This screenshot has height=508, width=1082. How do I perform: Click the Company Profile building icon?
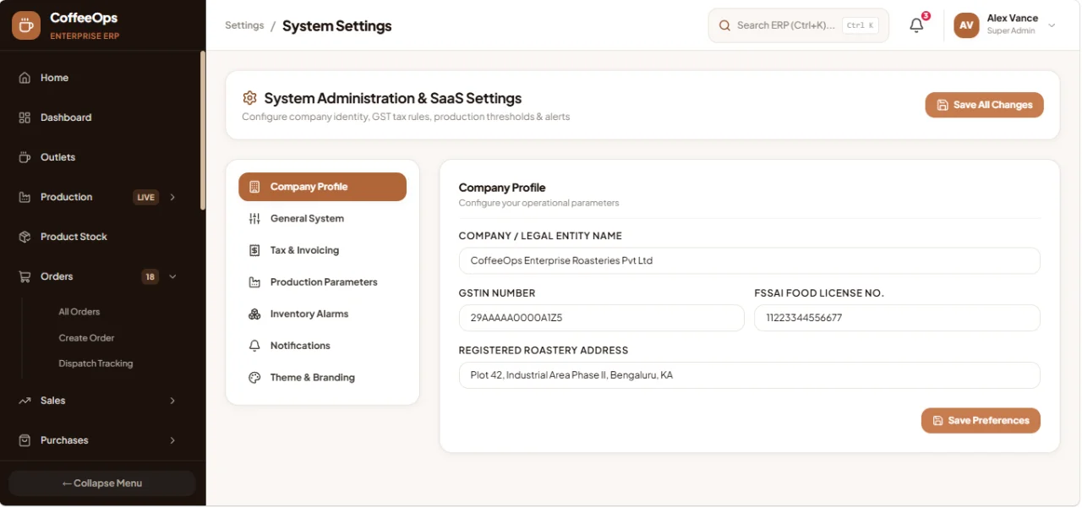pyautogui.click(x=254, y=187)
